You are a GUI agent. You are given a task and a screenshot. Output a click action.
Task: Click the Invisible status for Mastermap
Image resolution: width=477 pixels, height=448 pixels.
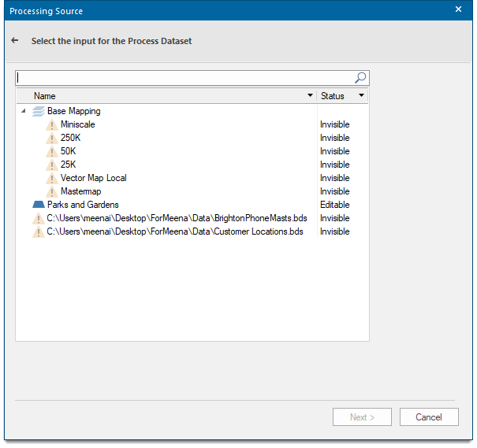click(x=334, y=191)
